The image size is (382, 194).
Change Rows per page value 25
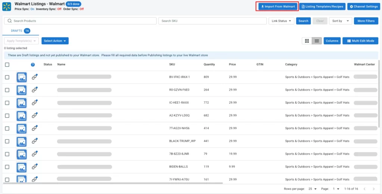pyautogui.click(x=311, y=189)
